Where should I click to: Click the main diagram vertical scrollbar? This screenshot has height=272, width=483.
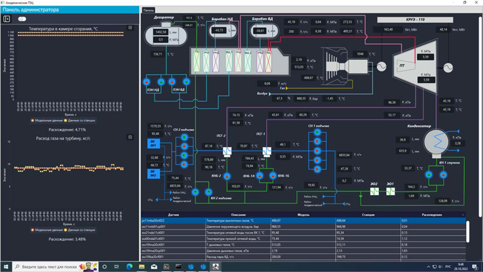tap(480, 117)
